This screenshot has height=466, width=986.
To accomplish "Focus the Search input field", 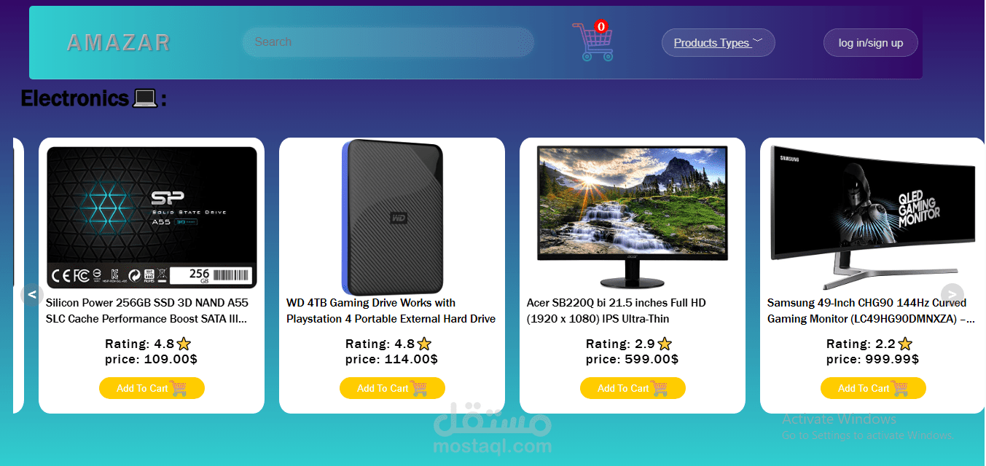I will (388, 42).
